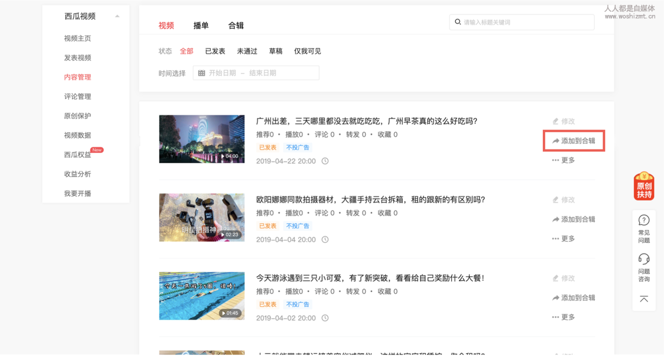
Task: Open the 广州出差 video thumbnail
Action: [x=202, y=139]
